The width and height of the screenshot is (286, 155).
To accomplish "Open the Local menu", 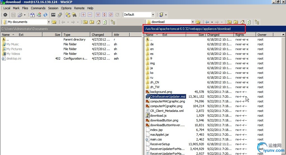I will (x=7, y=8).
